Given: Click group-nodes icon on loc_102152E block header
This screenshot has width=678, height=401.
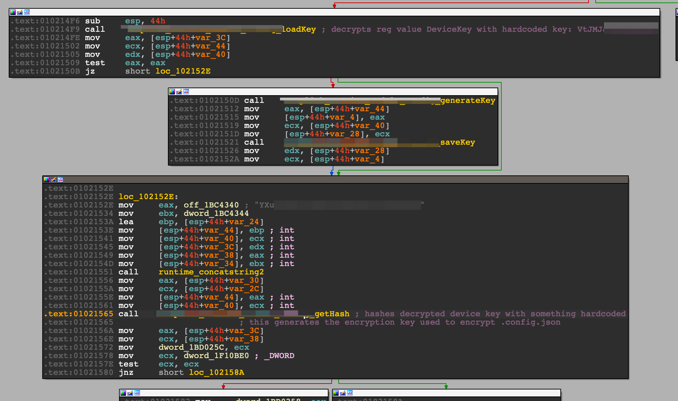Looking at the screenshot, I should point(60,180).
